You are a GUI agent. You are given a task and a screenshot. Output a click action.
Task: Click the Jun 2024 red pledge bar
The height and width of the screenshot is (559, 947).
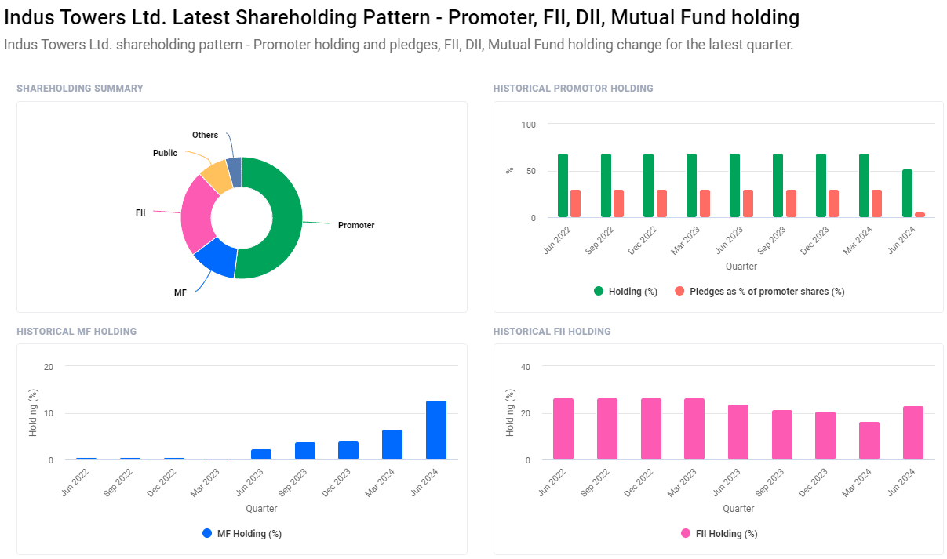pos(920,215)
